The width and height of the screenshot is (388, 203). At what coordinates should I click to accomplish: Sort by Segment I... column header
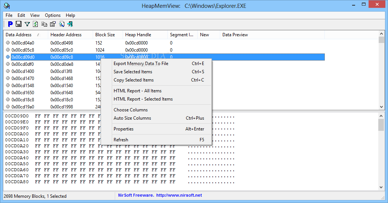(182, 35)
